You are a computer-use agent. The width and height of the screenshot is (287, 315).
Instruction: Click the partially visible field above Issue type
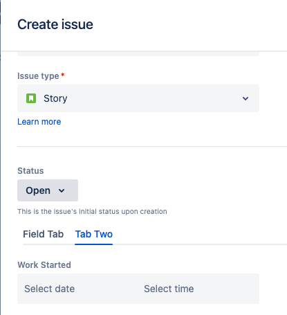(x=138, y=54)
